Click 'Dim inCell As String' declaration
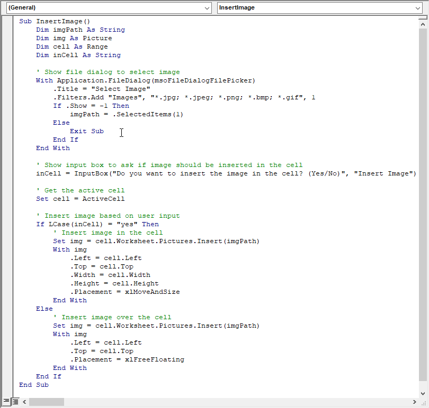 (78, 55)
